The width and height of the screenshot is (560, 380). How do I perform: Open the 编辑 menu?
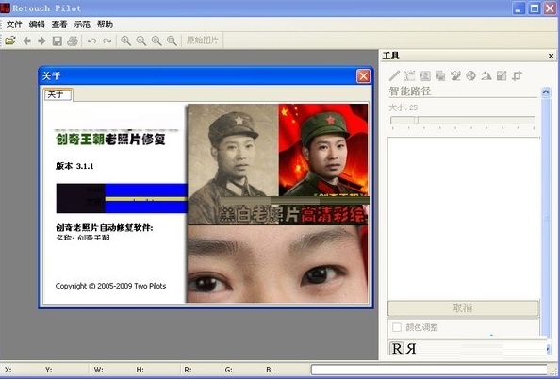pos(37,25)
